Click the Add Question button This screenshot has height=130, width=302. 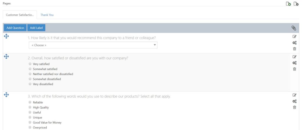pos(15,28)
